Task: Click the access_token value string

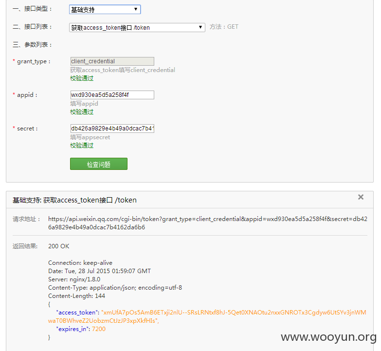Action: pos(207,316)
